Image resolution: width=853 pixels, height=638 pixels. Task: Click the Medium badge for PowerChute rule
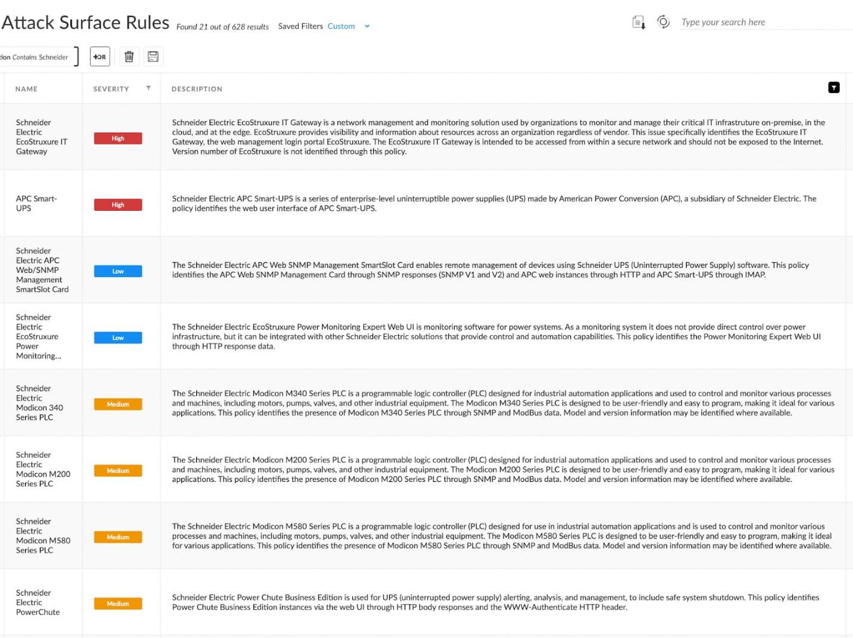(x=118, y=603)
